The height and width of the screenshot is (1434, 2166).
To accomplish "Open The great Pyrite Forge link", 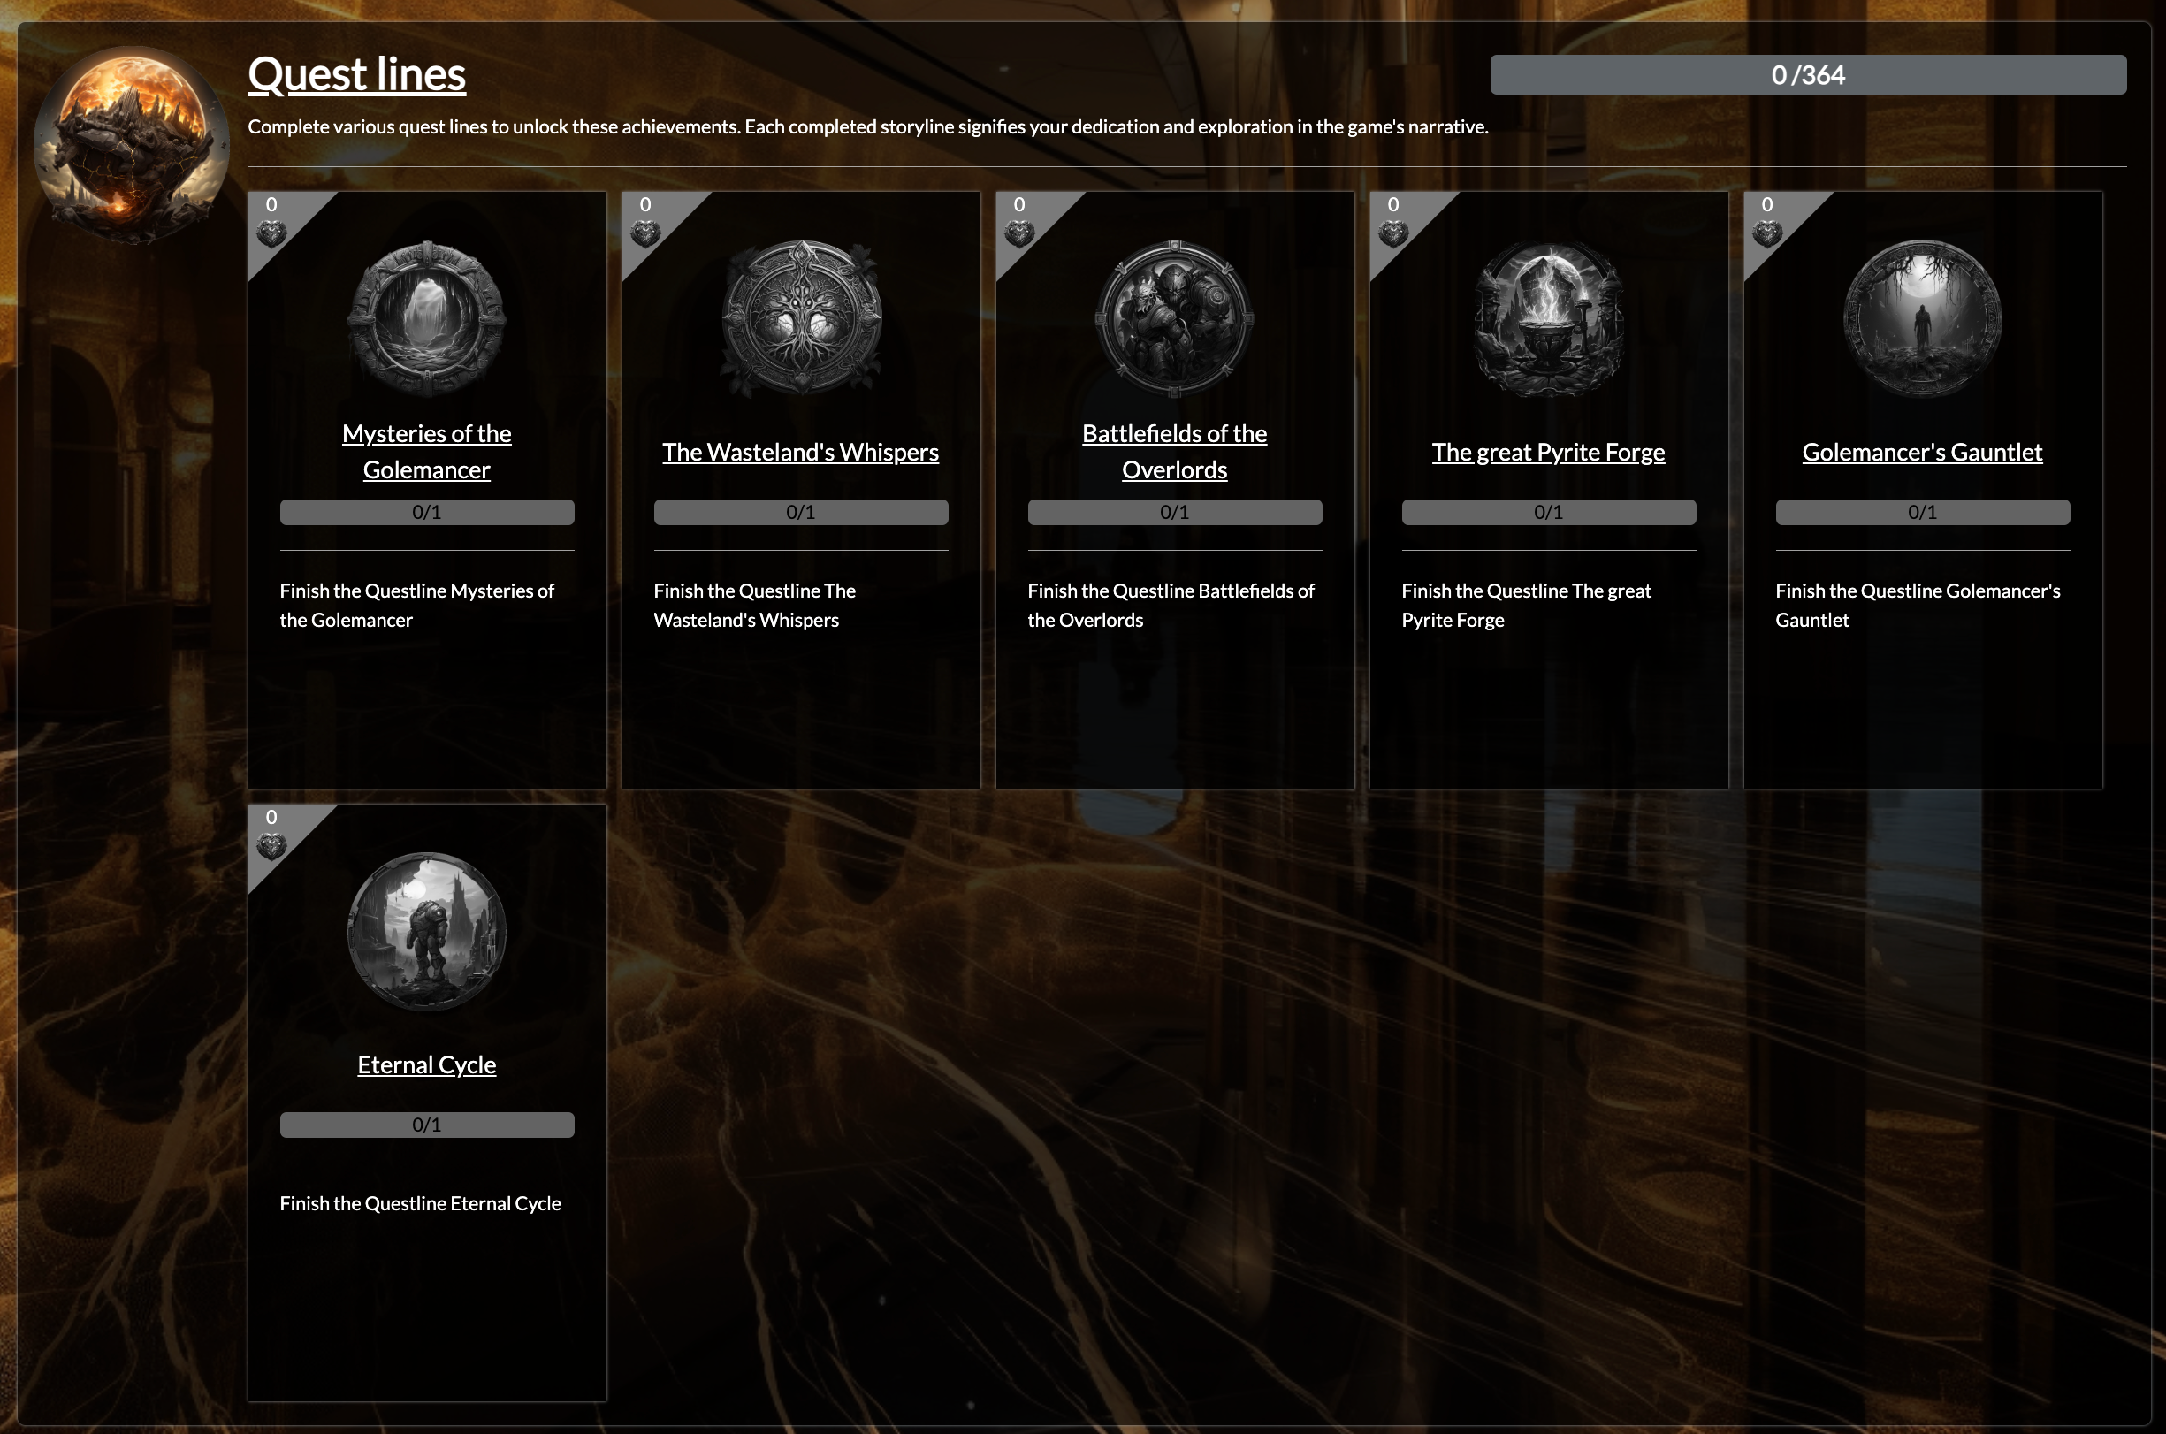I will 1549,452.
